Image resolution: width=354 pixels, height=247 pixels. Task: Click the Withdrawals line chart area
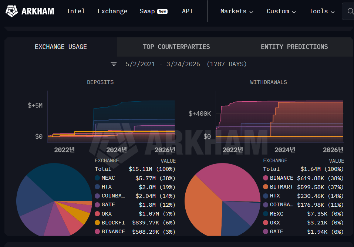click(280, 117)
